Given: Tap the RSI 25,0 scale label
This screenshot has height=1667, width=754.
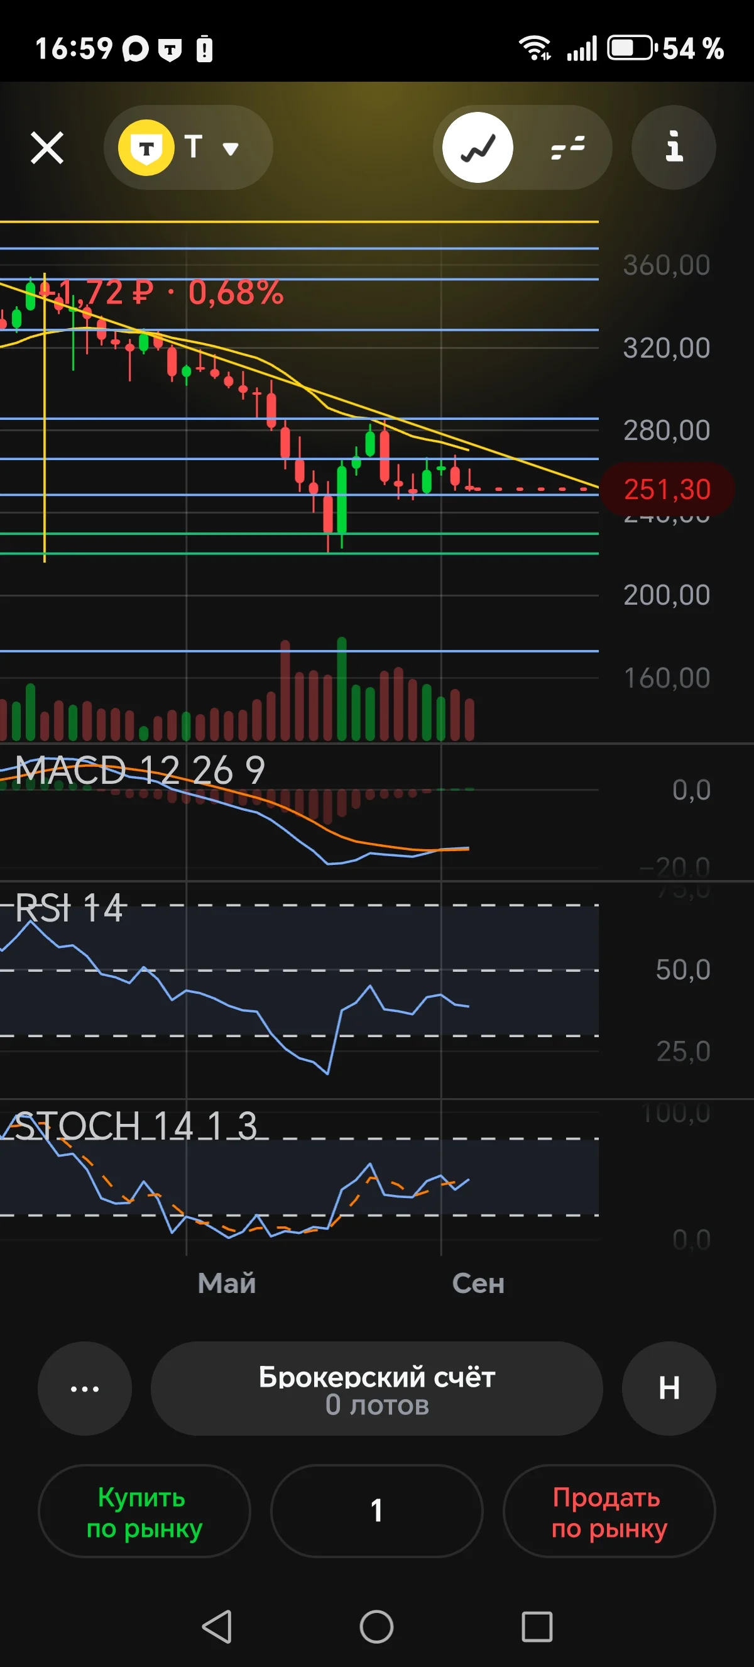Looking at the screenshot, I should [683, 1052].
